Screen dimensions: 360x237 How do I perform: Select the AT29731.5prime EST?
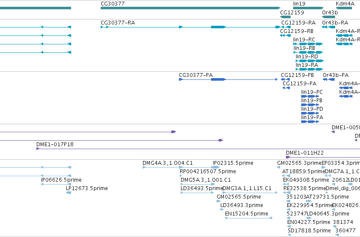(309, 201)
